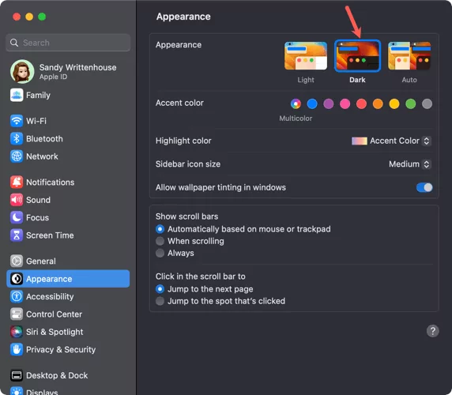Screen dimensions: 452x395
Task: Choose the purple accent color
Action: tap(329, 103)
